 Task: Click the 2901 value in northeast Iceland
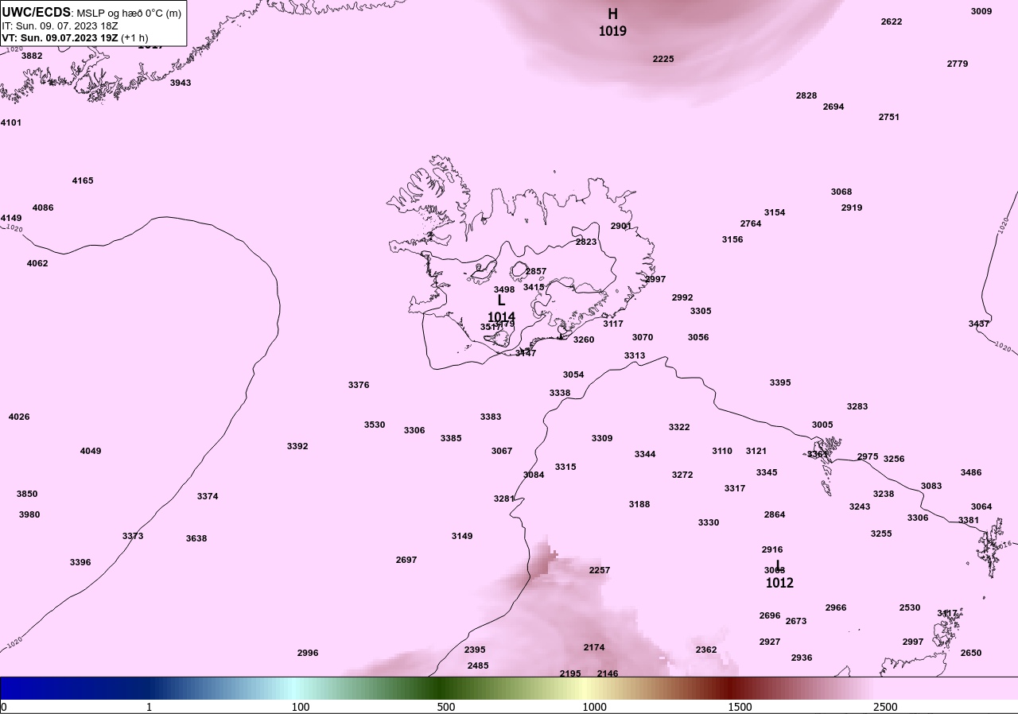[x=621, y=226]
